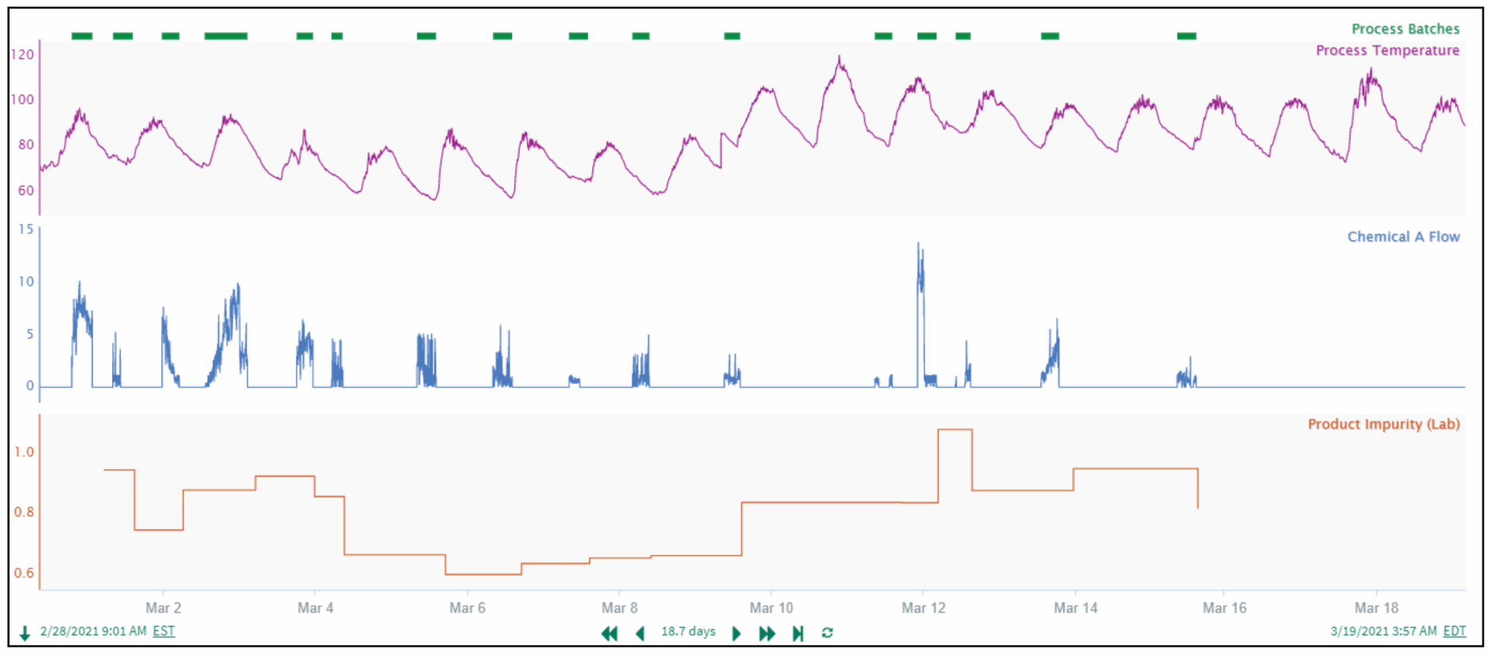The width and height of the screenshot is (1492, 657).
Task: Click the Mar 10 time axis label
Action: [771, 608]
